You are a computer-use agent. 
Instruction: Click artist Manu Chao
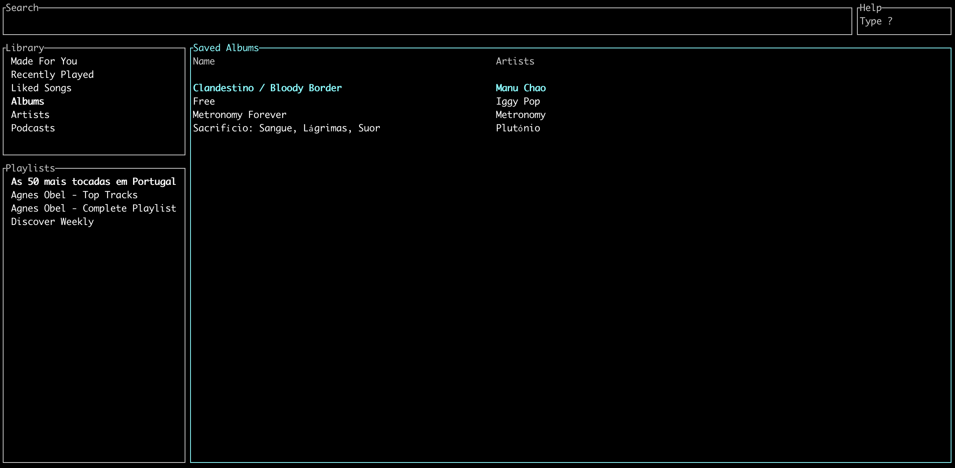pyautogui.click(x=520, y=88)
